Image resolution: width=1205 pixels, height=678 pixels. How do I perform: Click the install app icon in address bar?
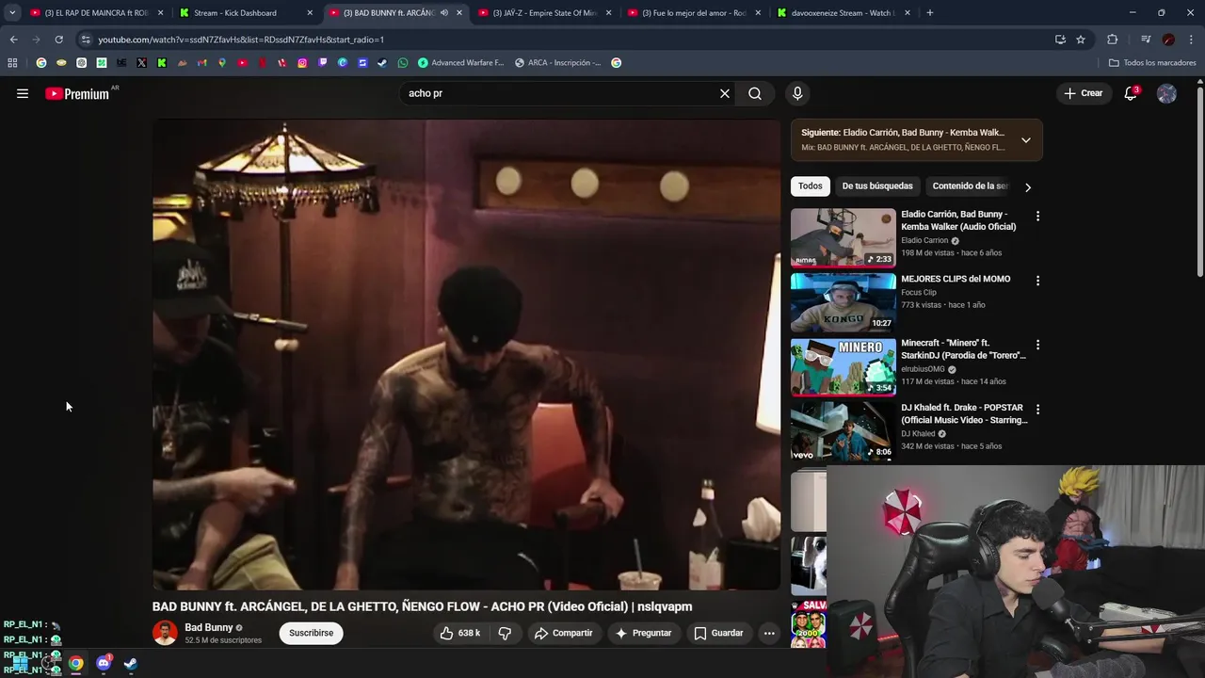tap(1060, 40)
